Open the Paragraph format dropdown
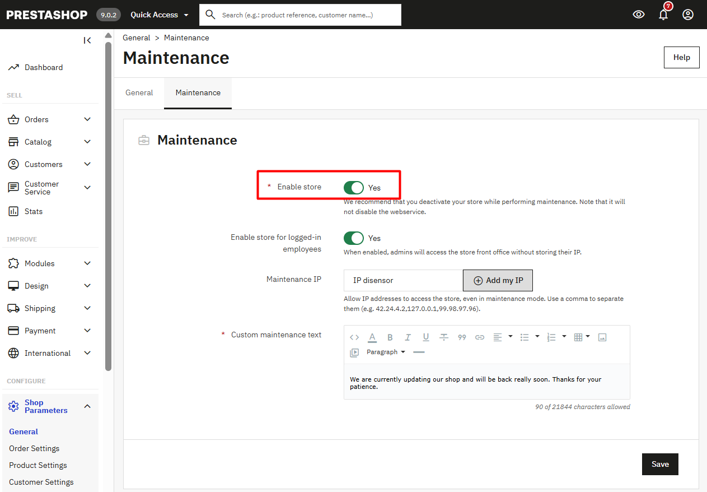 pos(386,352)
